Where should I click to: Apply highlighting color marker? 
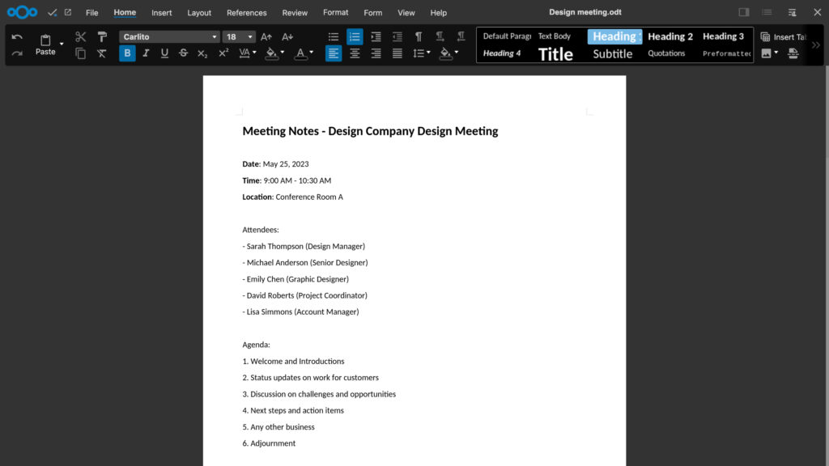(271, 53)
